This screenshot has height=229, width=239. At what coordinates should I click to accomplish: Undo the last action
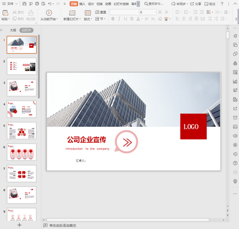(50, 4)
